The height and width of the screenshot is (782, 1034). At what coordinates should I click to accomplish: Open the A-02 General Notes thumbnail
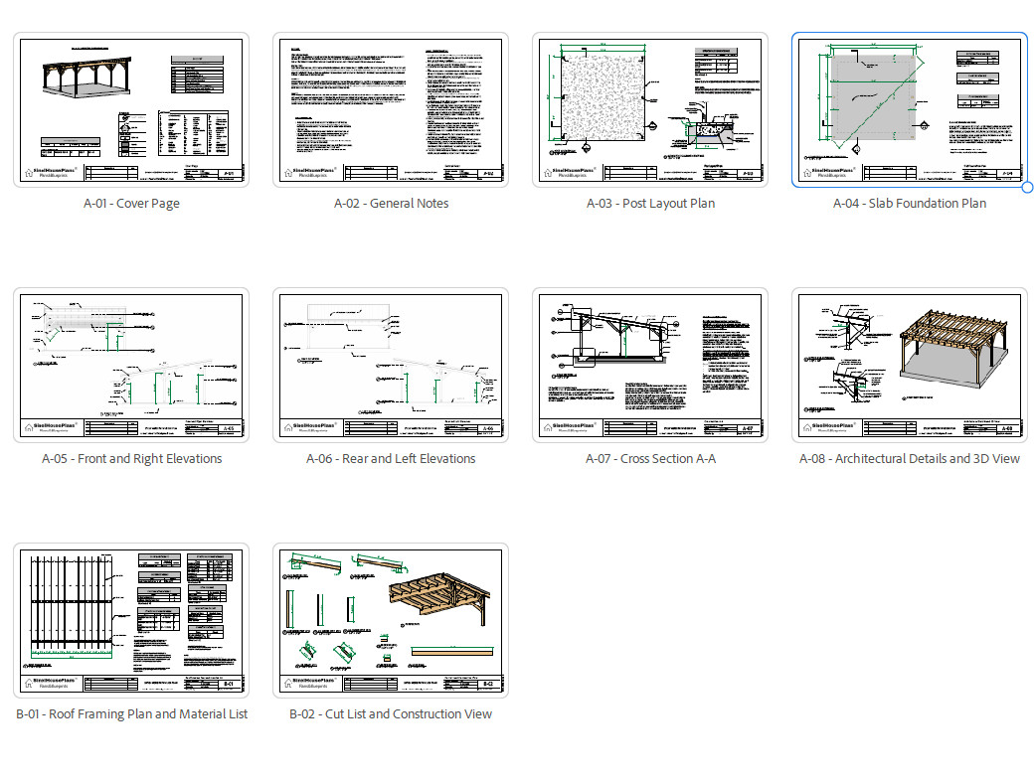(391, 110)
